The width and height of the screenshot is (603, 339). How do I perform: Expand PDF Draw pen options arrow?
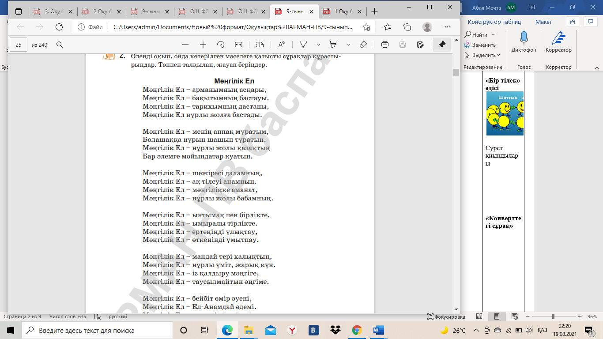pyautogui.click(x=318, y=45)
